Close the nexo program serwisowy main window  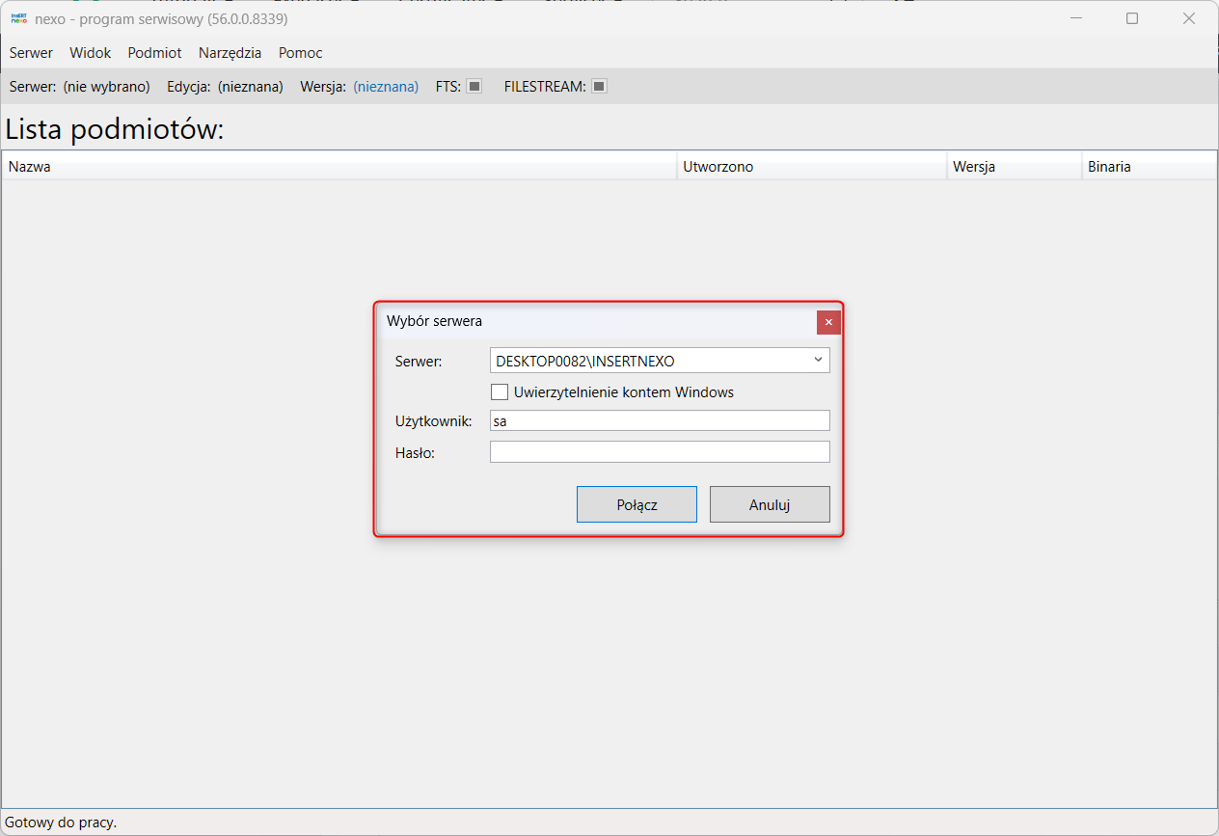click(1189, 18)
